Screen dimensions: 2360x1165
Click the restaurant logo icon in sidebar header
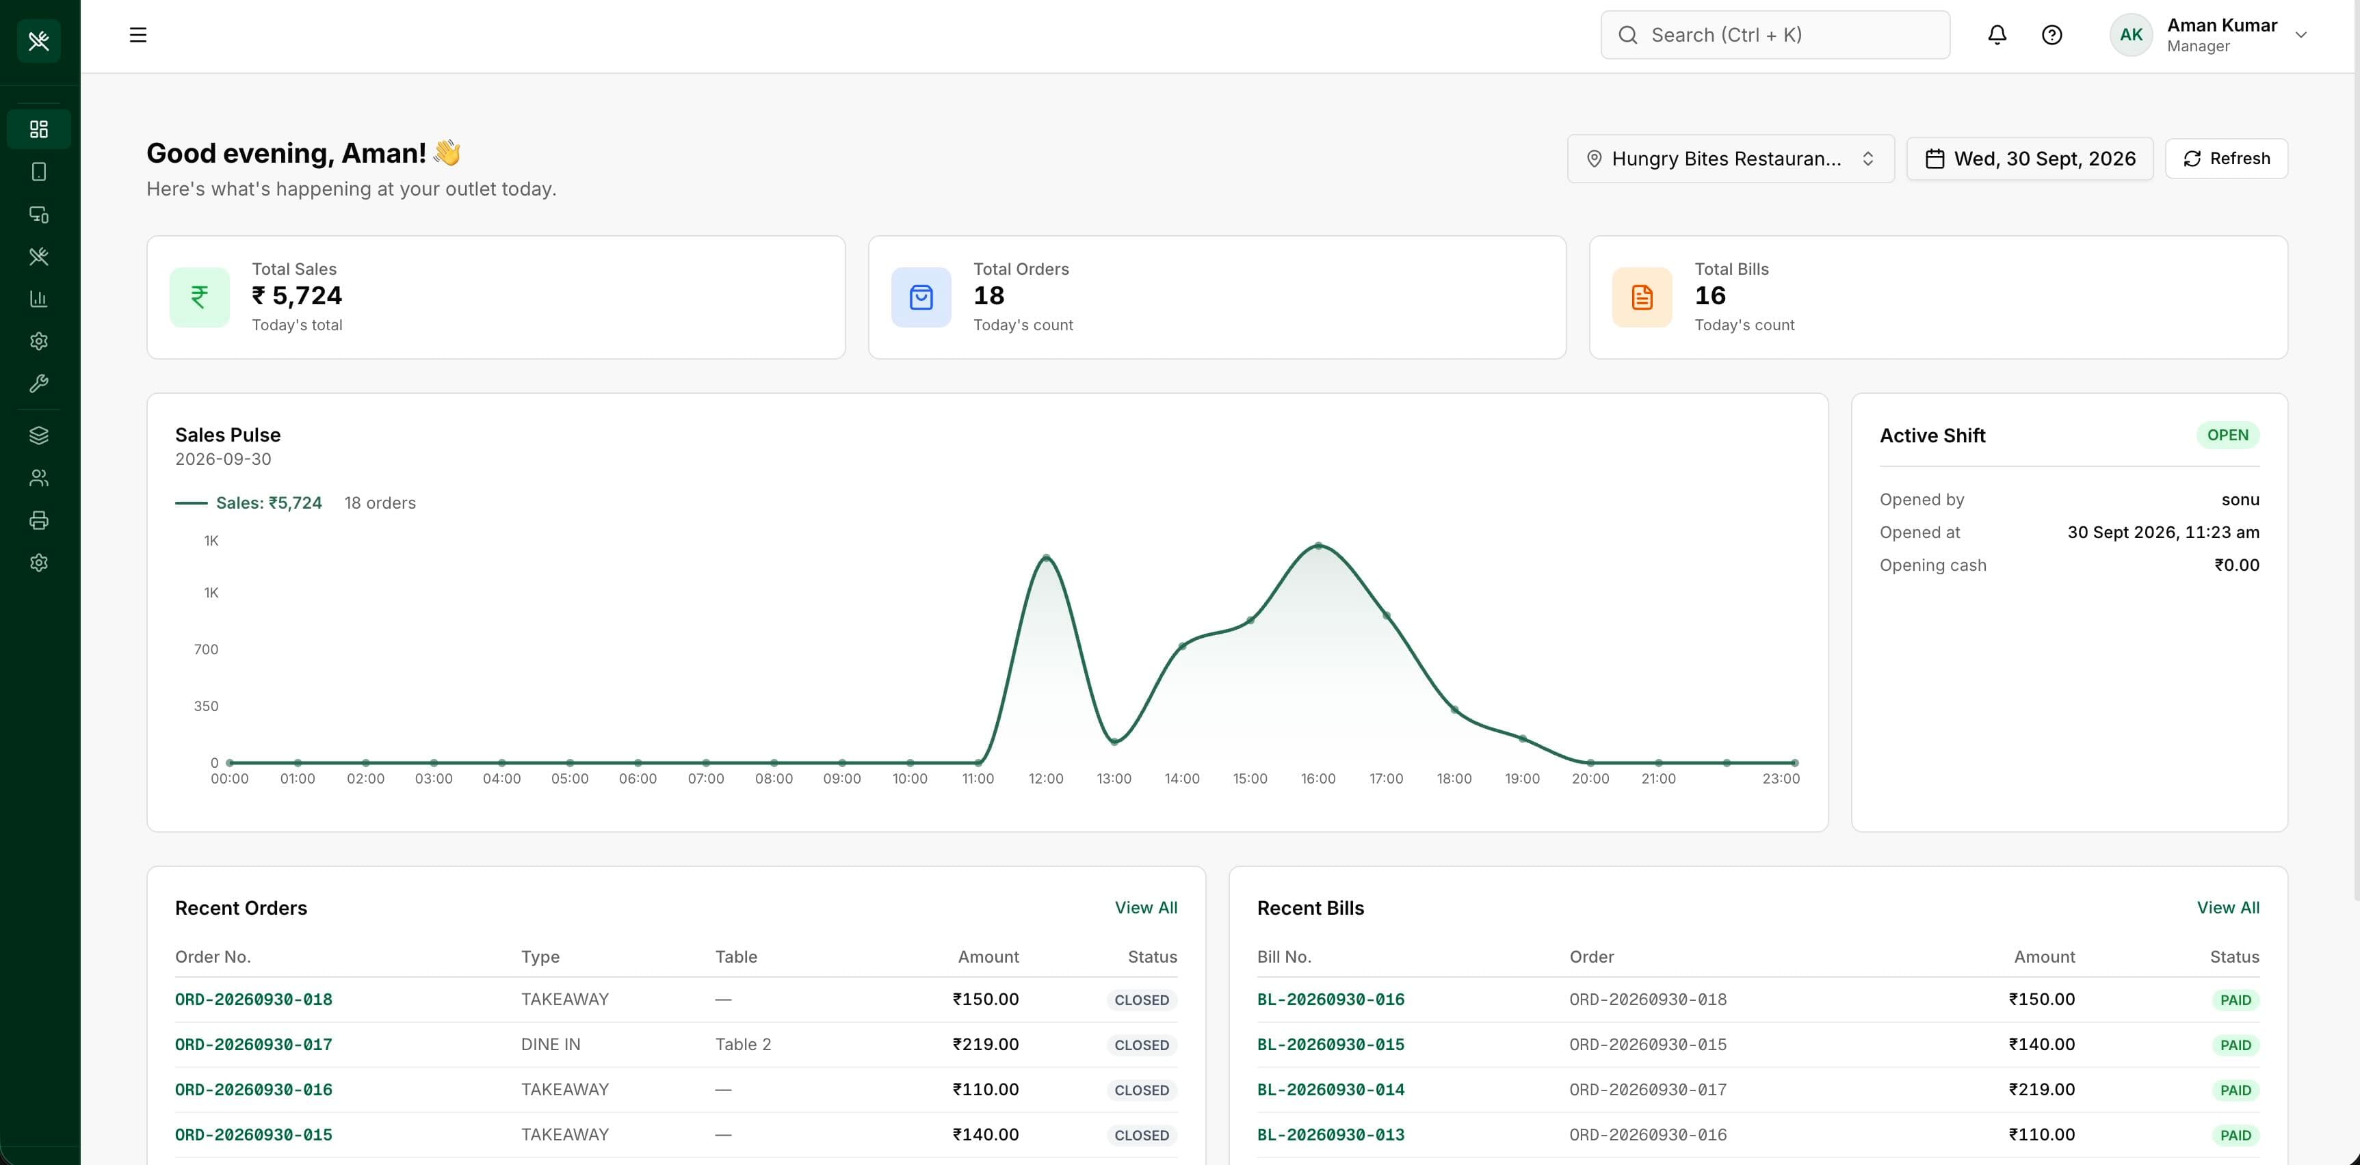point(38,41)
